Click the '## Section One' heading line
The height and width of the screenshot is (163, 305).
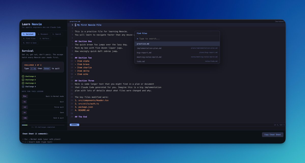pos(83,41)
